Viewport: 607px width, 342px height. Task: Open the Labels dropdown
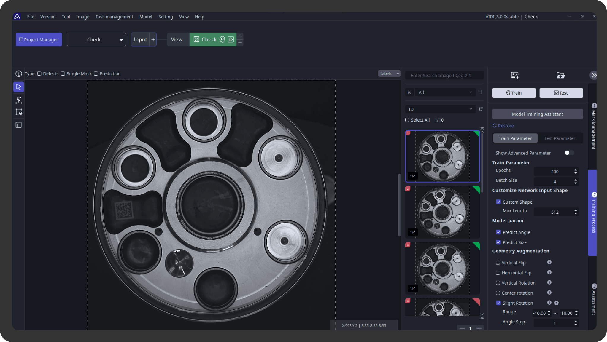(x=389, y=73)
